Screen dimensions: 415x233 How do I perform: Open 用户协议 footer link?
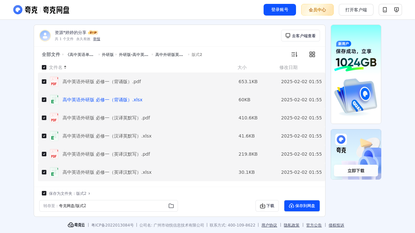(269, 225)
